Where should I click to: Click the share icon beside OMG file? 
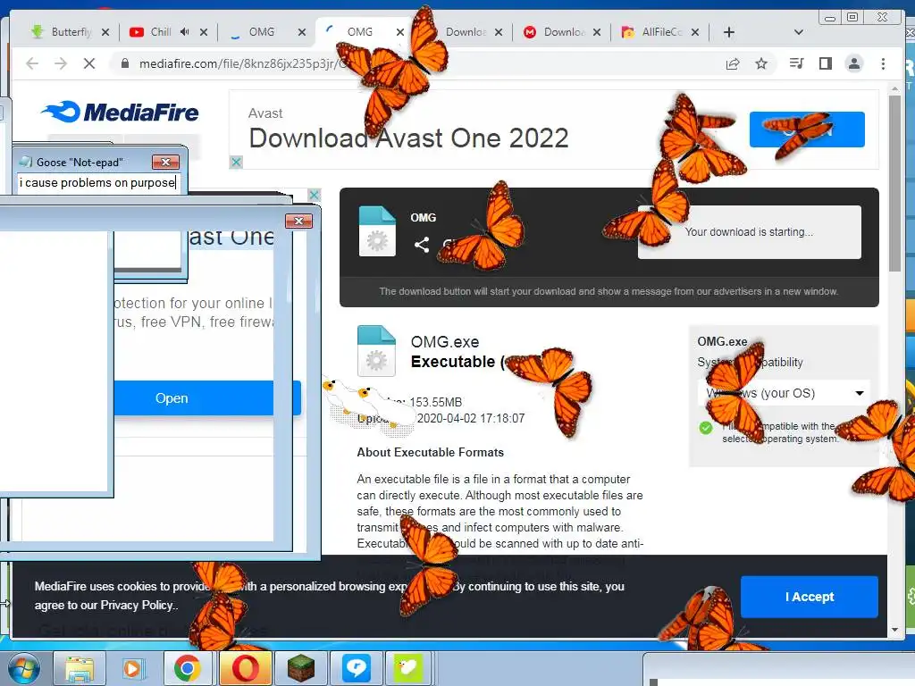(422, 245)
